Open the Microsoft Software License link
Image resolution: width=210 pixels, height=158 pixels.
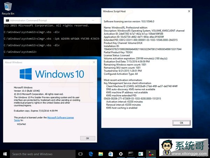coord(61,118)
